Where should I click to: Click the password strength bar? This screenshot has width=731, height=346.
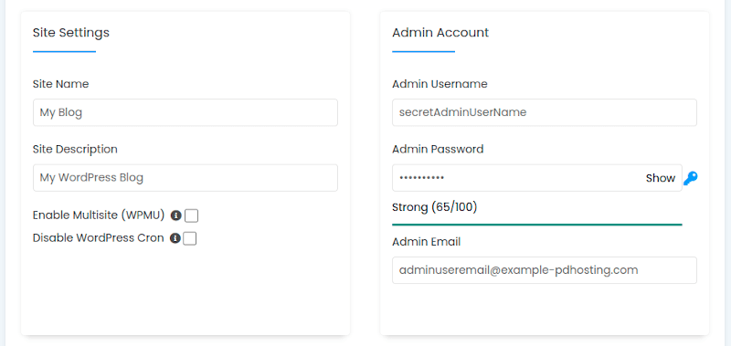tap(536, 225)
